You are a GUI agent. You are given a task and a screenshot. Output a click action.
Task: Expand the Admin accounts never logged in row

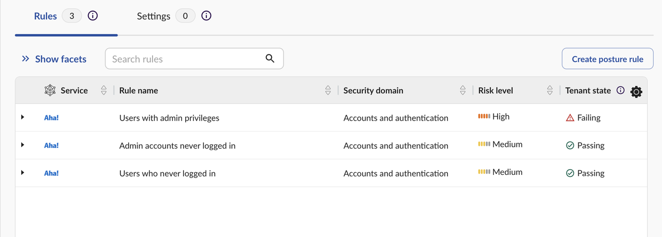(x=23, y=144)
